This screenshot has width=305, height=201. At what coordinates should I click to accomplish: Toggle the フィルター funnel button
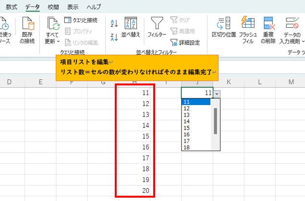click(157, 27)
